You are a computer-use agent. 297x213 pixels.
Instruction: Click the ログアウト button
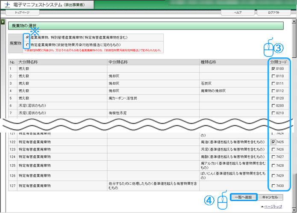point(273,12)
